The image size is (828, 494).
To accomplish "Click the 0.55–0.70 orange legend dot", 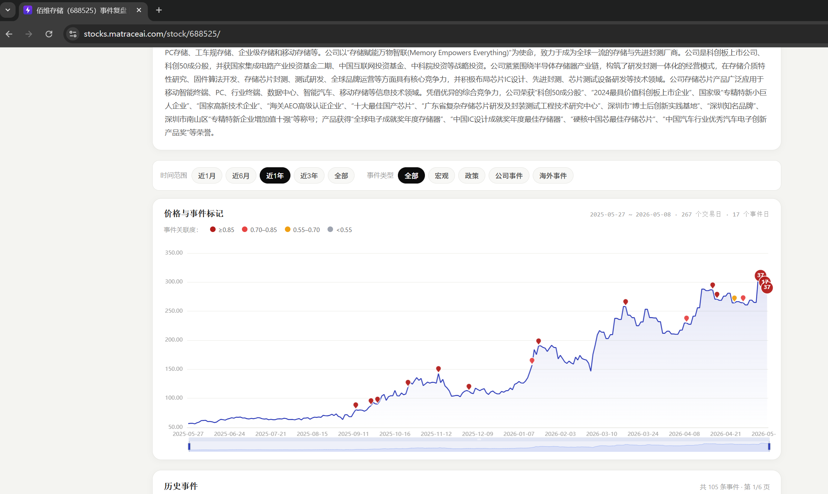I will point(287,229).
